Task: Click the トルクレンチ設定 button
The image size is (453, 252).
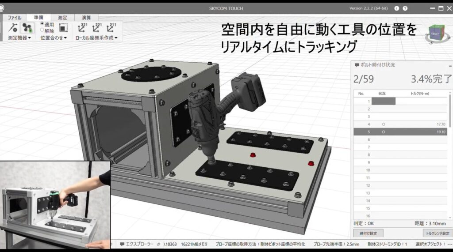Action: 438,233
